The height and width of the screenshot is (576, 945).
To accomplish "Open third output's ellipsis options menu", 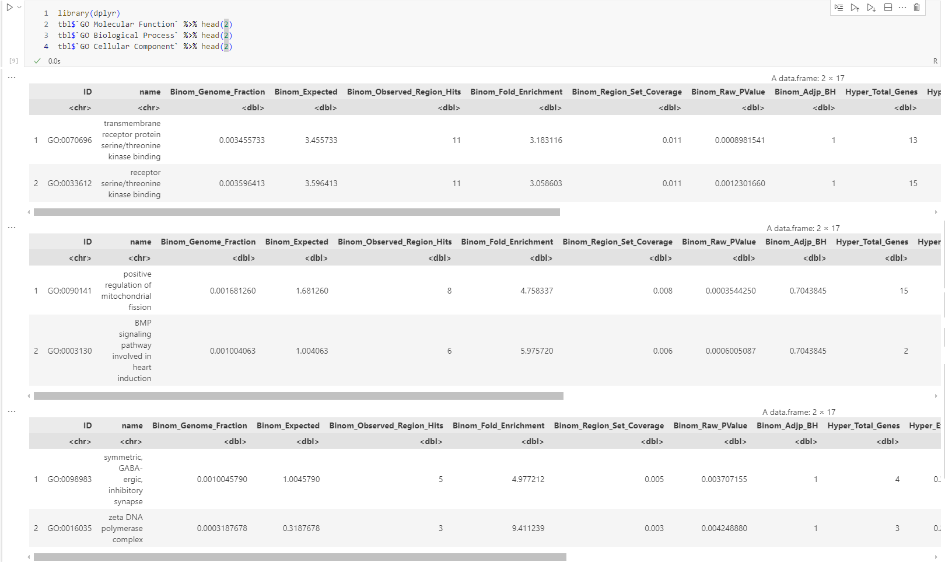I will (12, 411).
